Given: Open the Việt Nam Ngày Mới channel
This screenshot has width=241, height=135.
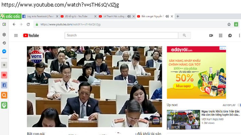Looking at the screenshot, I should point(212,119).
